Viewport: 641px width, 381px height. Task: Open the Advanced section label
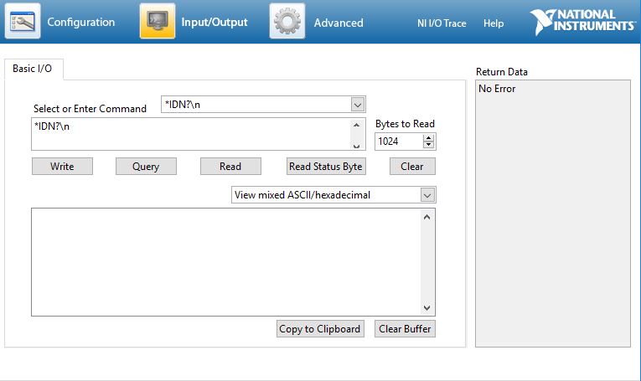tap(339, 23)
